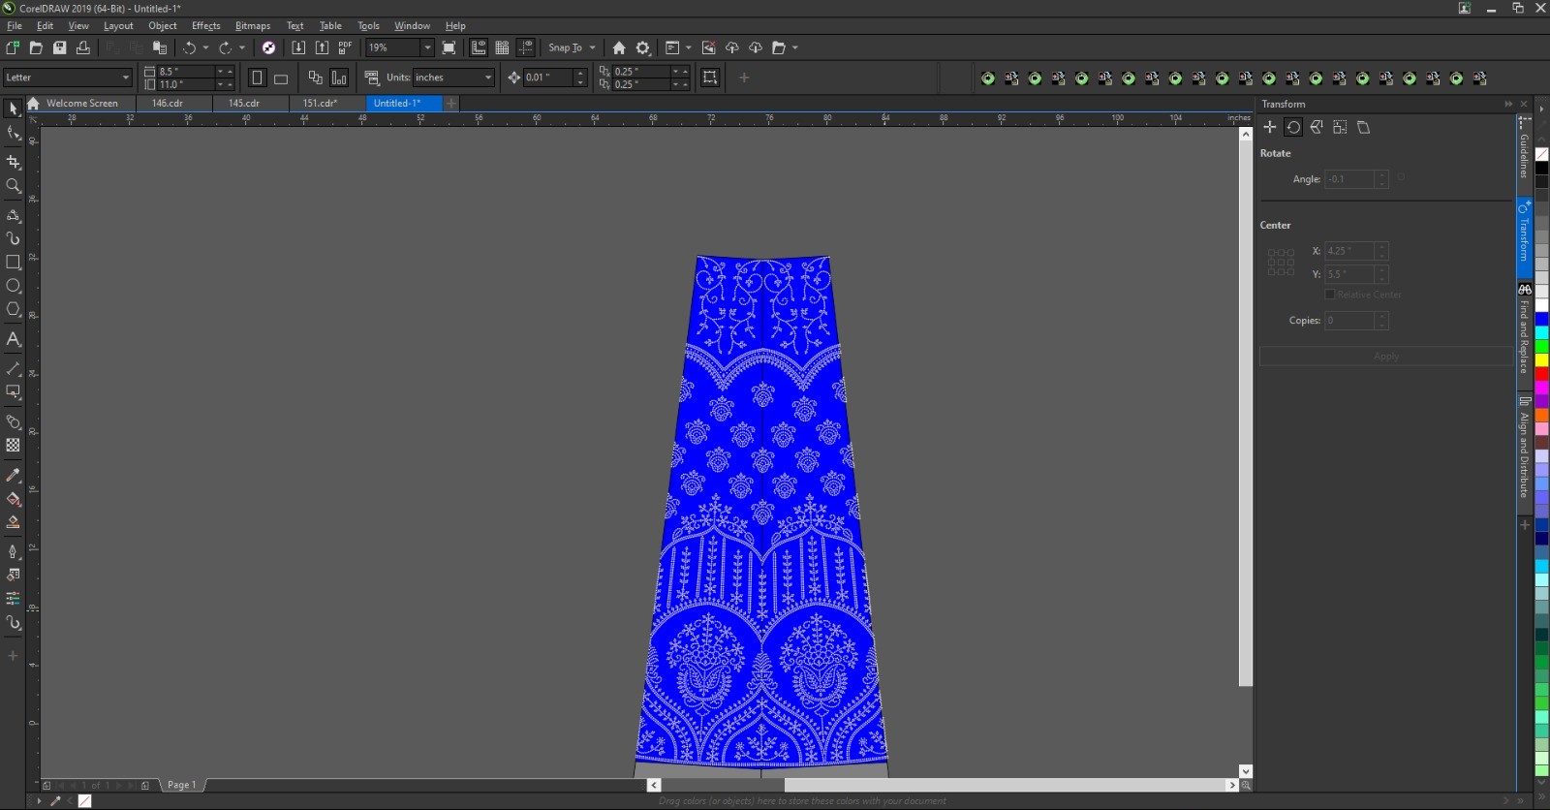This screenshot has height=810, width=1550.
Task: Switch to the 146.cdr document tab
Action: pos(168,104)
